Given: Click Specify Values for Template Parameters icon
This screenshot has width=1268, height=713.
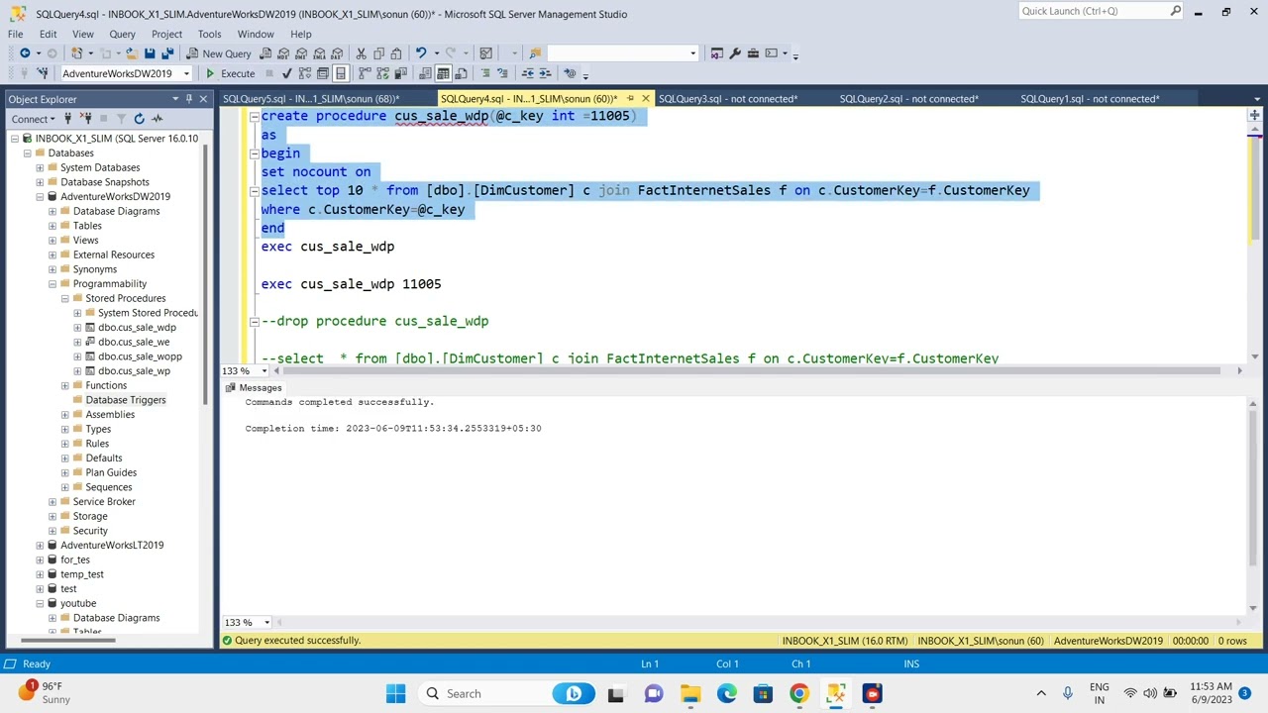Looking at the screenshot, I should click(570, 73).
